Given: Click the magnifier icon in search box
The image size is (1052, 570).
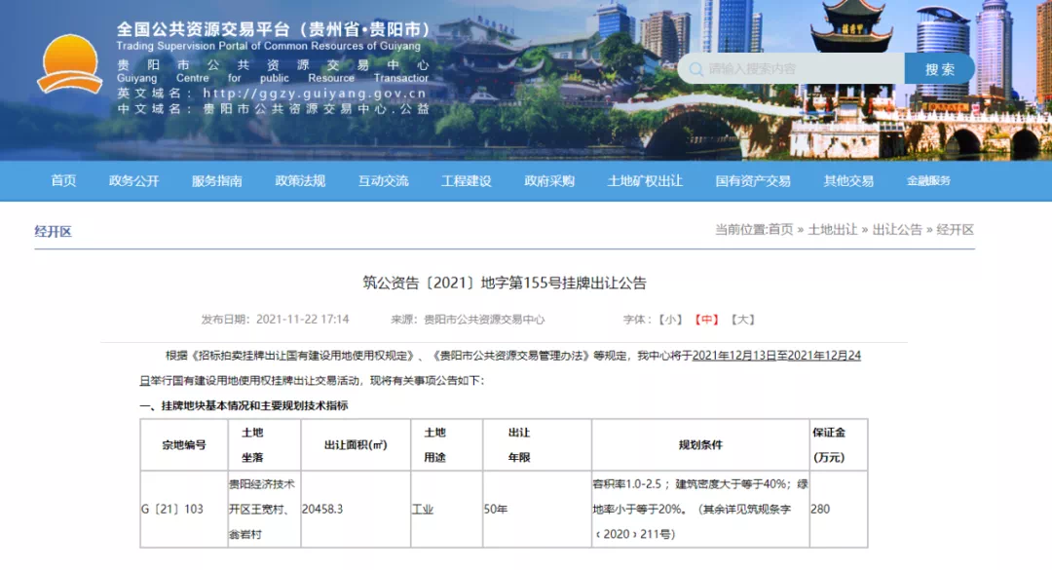Looking at the screenshot, I should 694,69.
